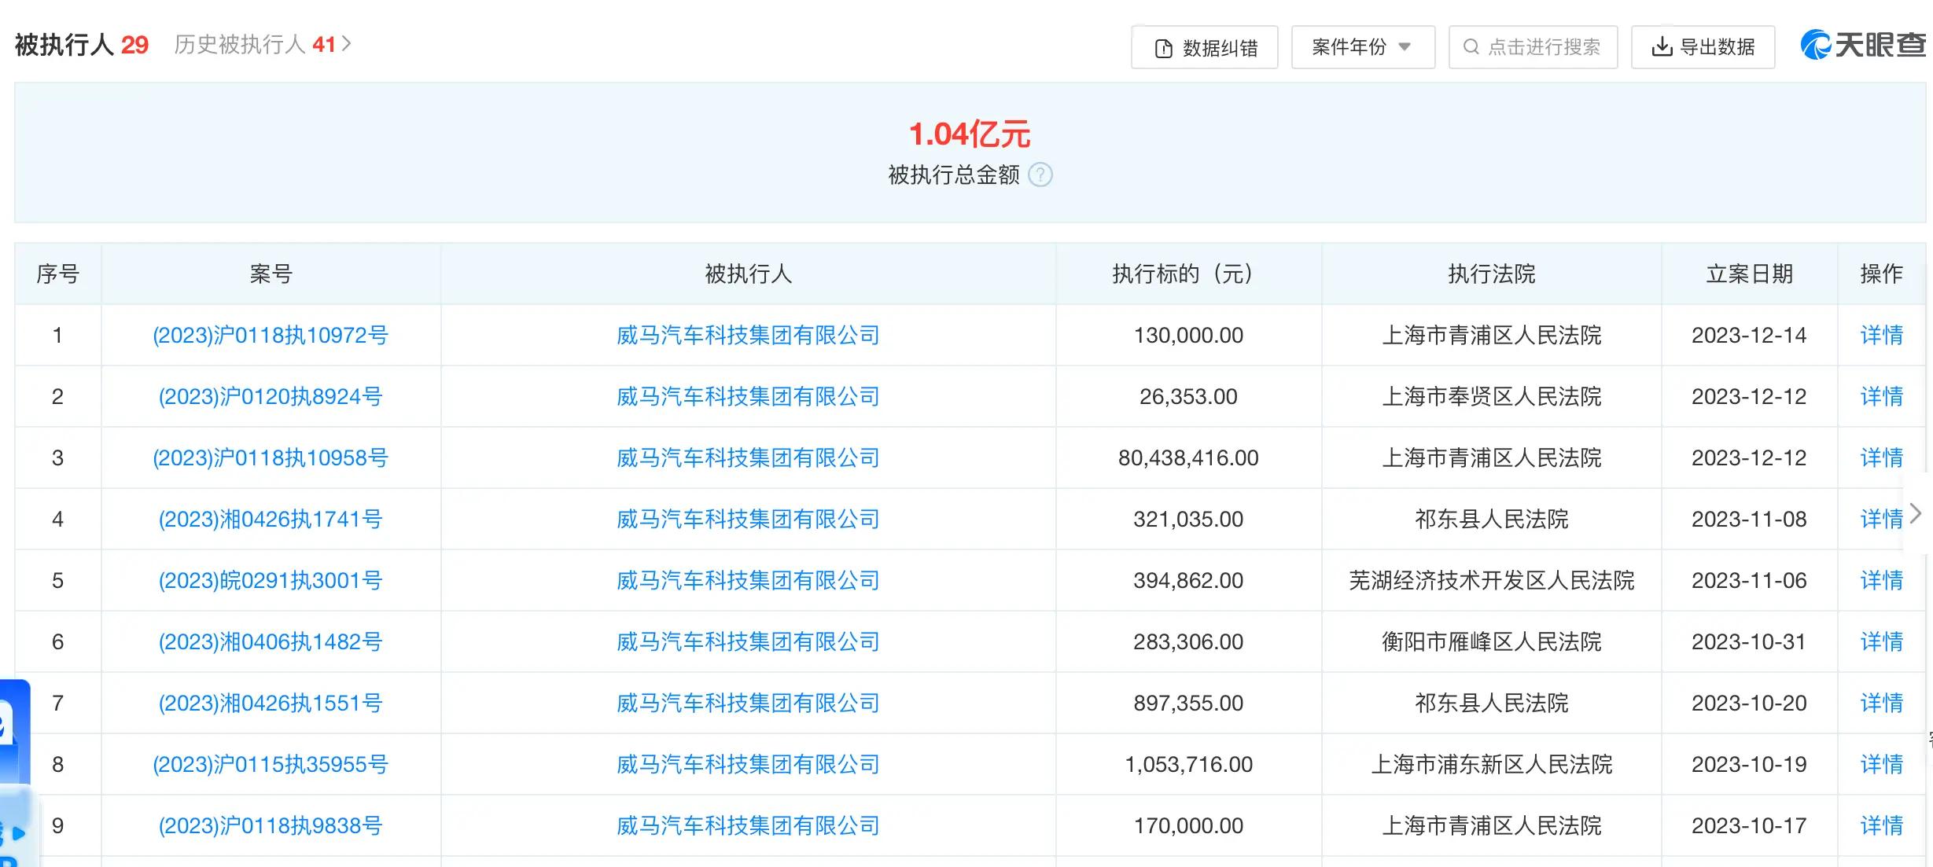Open case (2023)皖0291执3001号
The height and width of the screenshot is (867, 1933).
click(271, 581)
